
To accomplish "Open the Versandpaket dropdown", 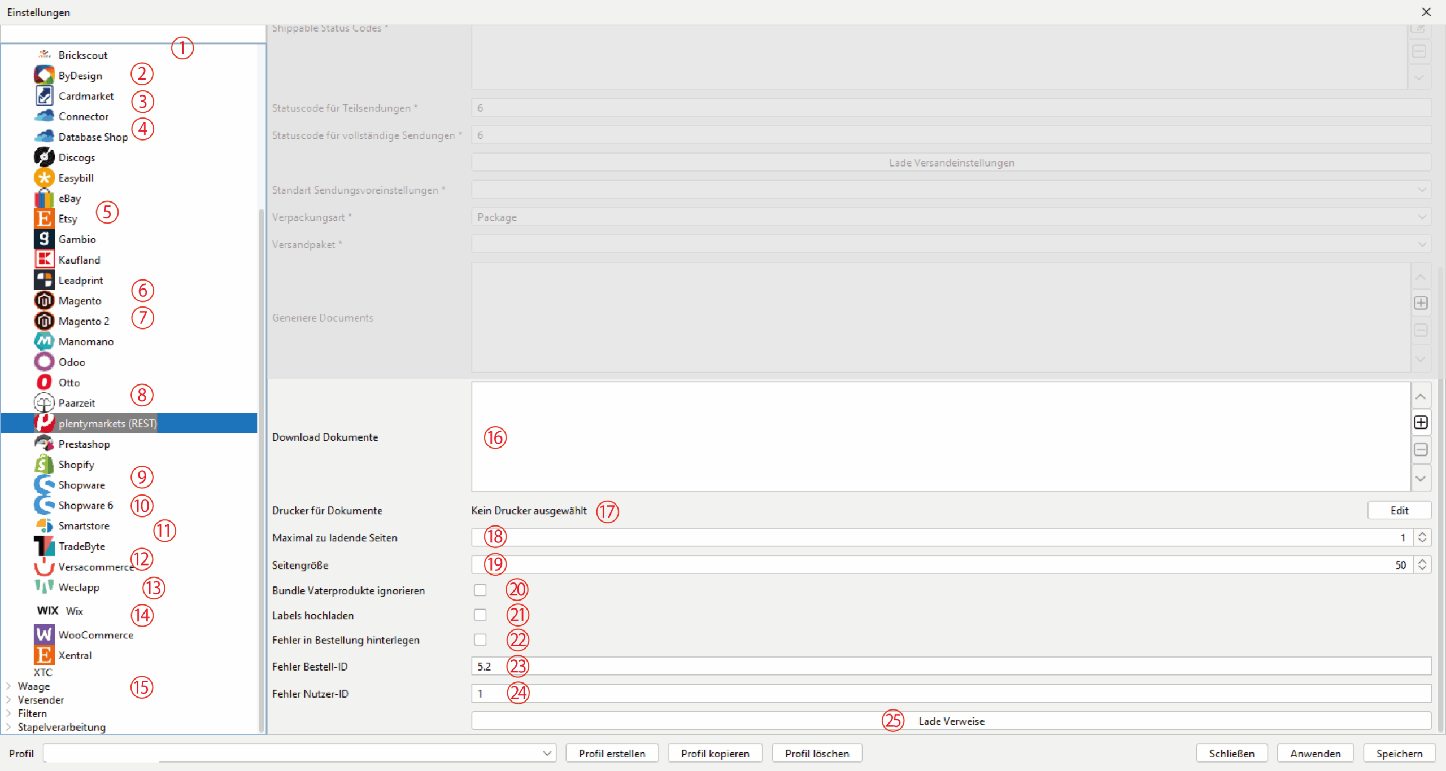I will point(951,244).
